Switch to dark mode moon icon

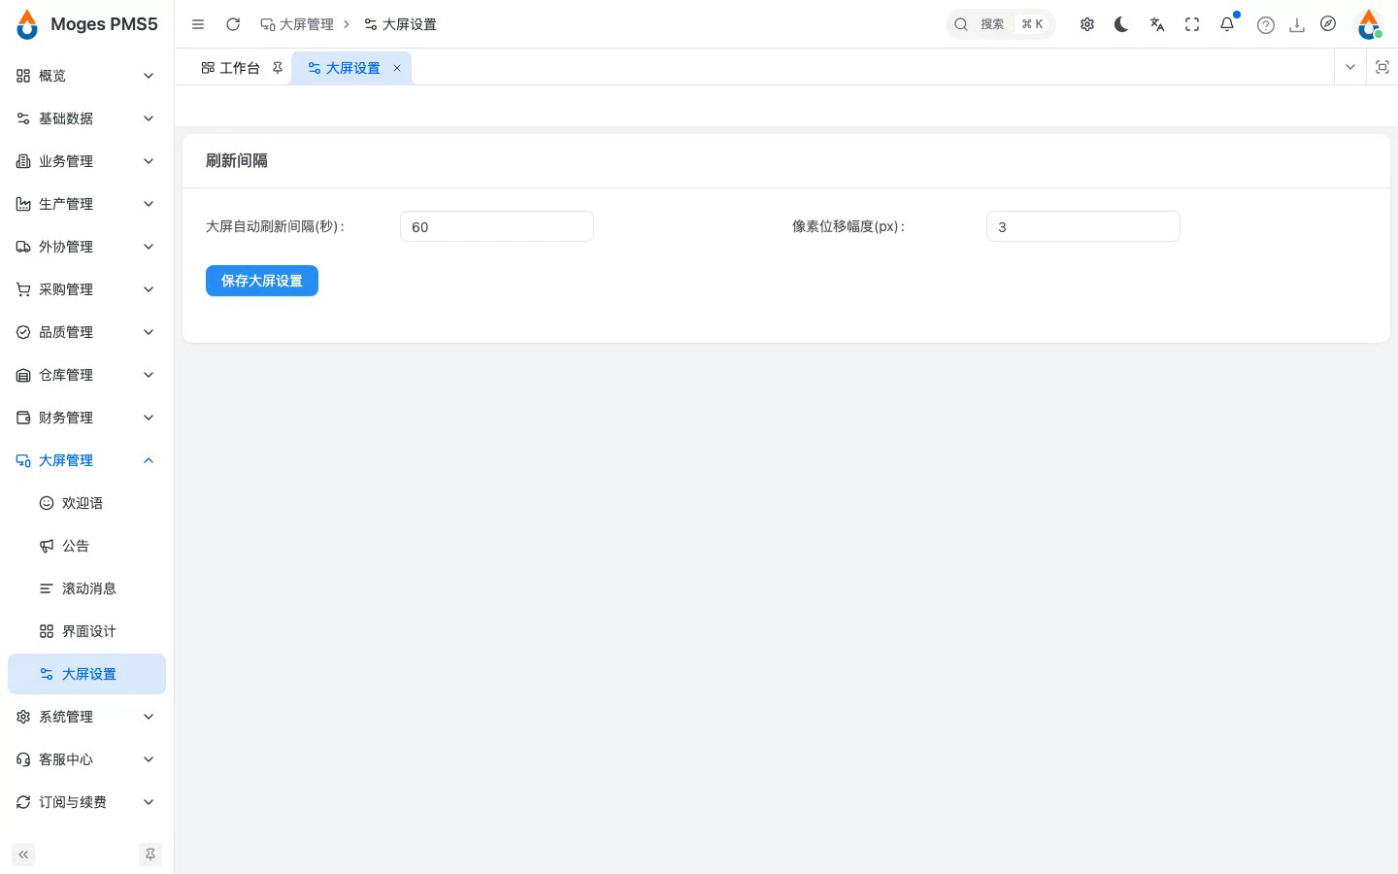click(1121, 24)
